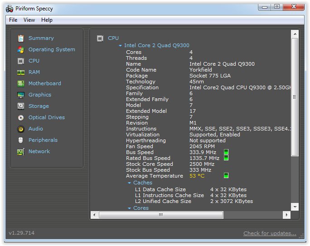
Task: Click green graph icon next to Rated Bus Speed
Action: point(226,158)
